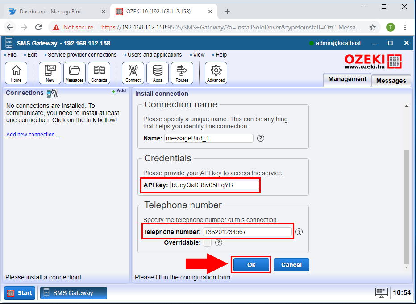
Task: Click the Routes signpost icon
Action: coord(182,73)
